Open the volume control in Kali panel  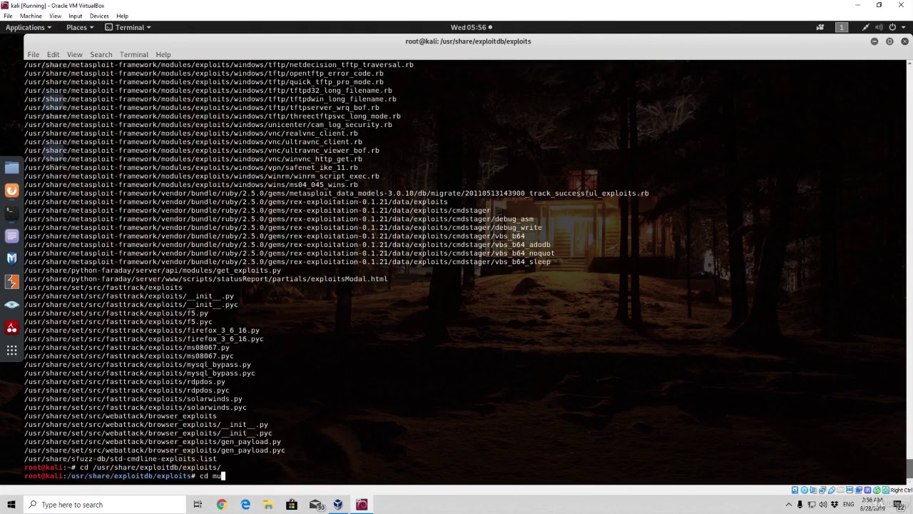point(879,27)
